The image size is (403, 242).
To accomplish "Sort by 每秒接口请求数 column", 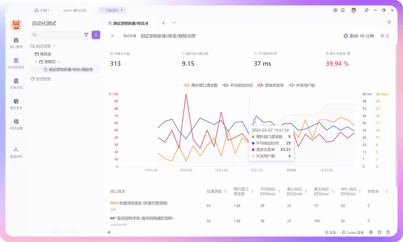I will [252, 191].
